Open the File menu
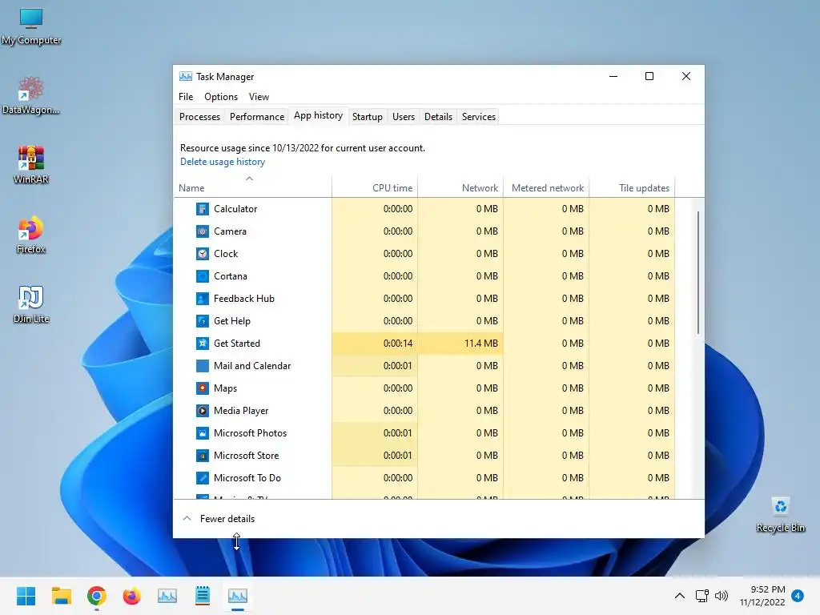 tap(186, 97)
